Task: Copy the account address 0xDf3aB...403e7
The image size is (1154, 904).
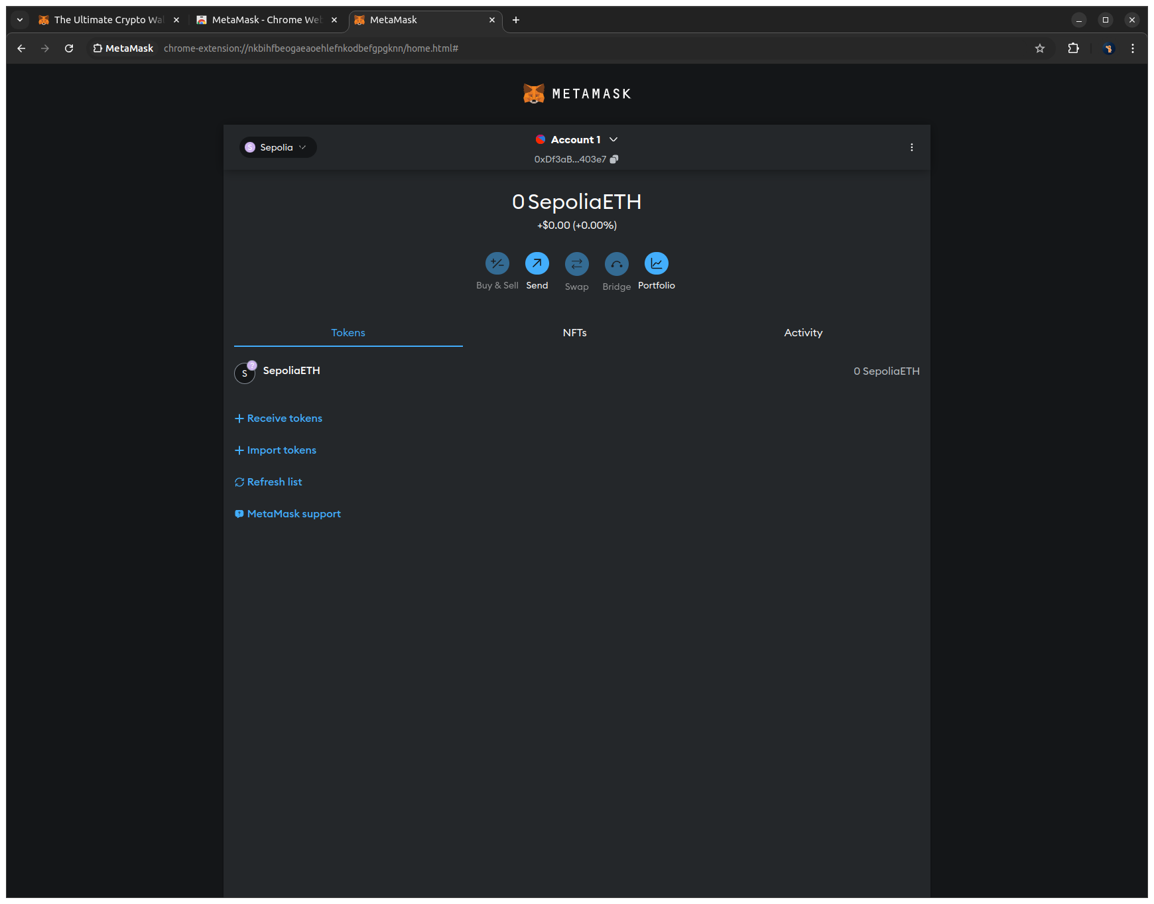Action: tap(614, 159)
